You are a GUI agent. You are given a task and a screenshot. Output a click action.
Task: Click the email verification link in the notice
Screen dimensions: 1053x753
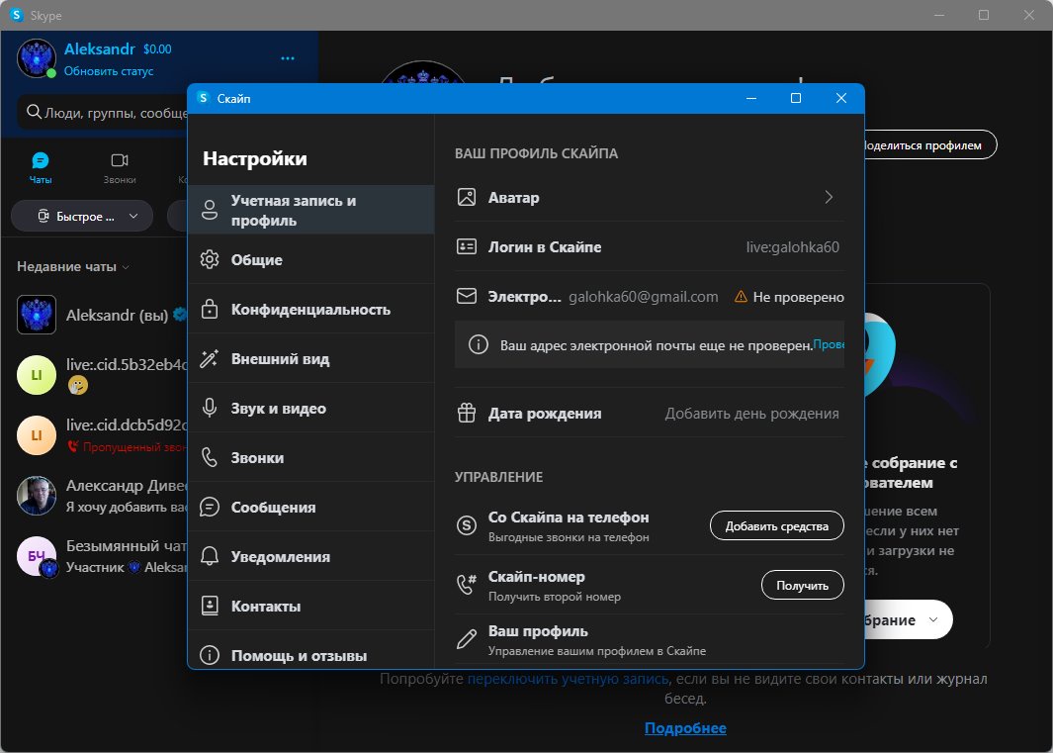click(829, 344)
